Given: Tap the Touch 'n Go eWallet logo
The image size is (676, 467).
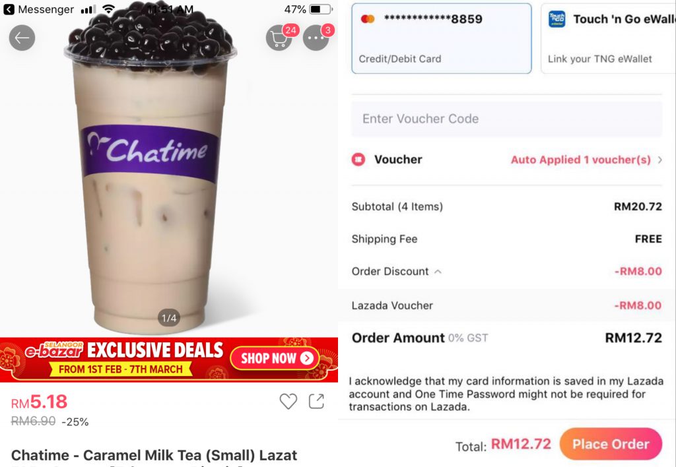Looking at the screenshot, I should [557, 19].
